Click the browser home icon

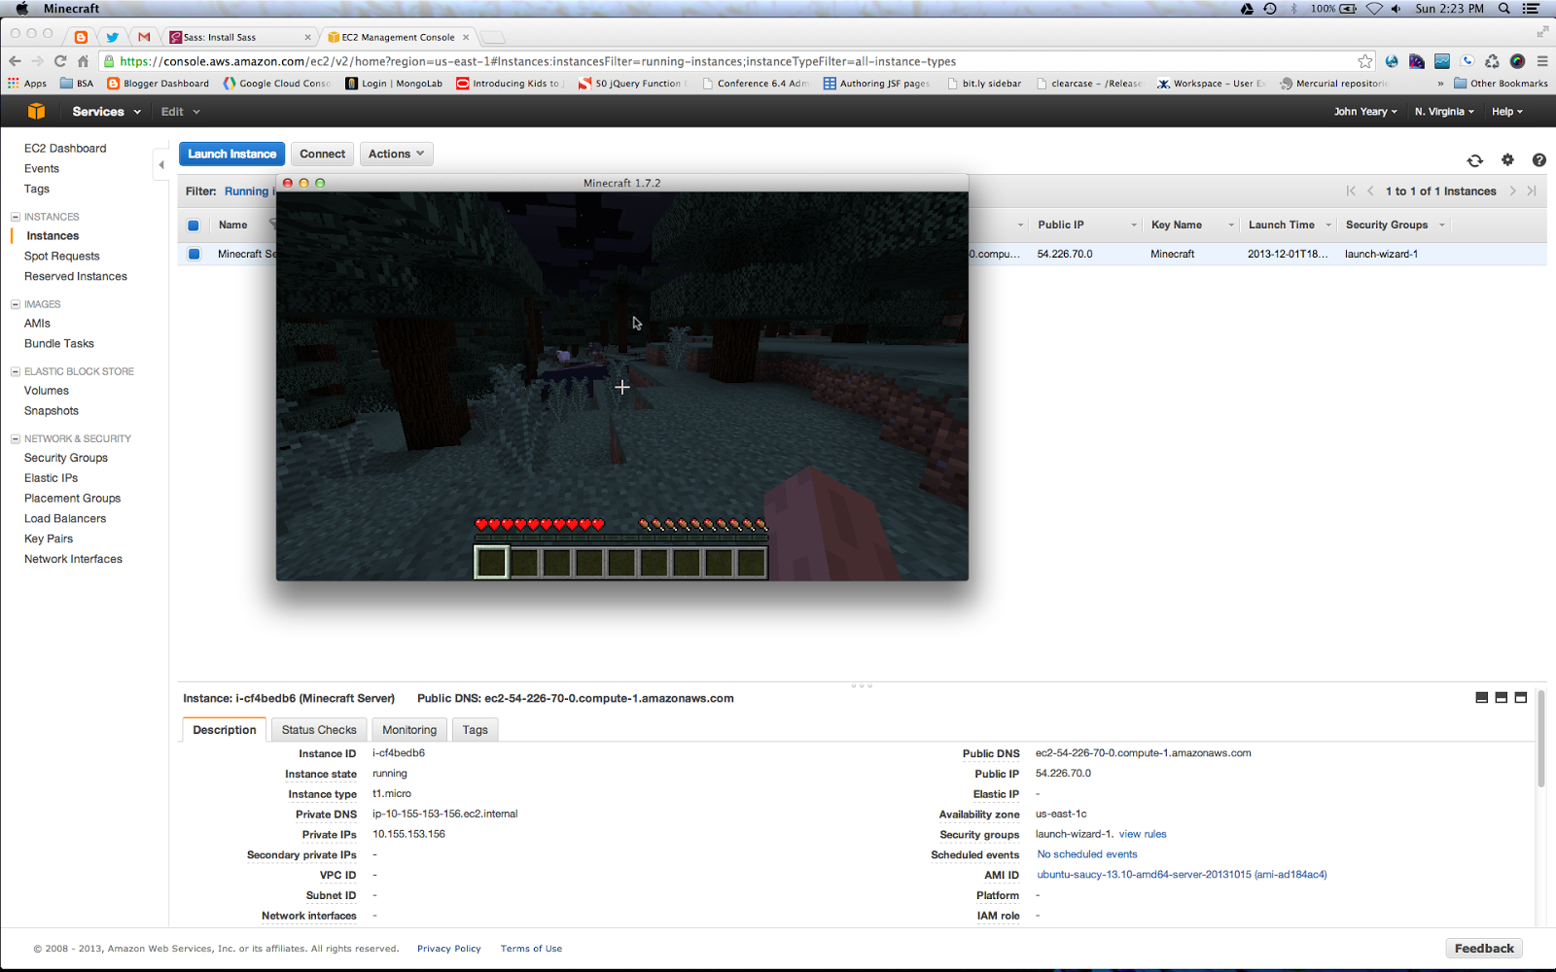[83, 61]
